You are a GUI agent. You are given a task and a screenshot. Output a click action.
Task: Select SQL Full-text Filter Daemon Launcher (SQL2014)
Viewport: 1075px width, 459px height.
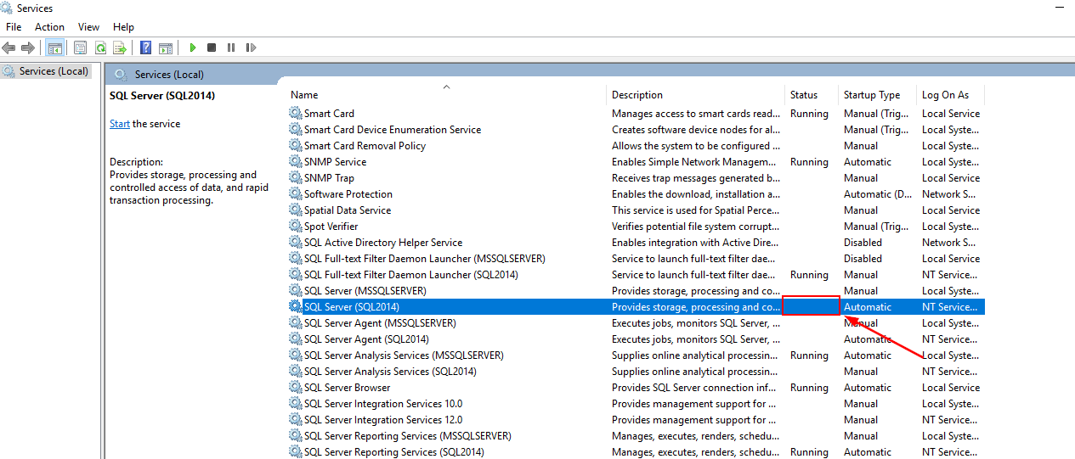(411, 275)
